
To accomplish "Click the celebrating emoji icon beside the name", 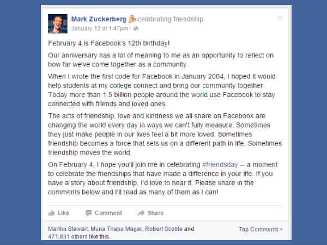I will [132, 20].
